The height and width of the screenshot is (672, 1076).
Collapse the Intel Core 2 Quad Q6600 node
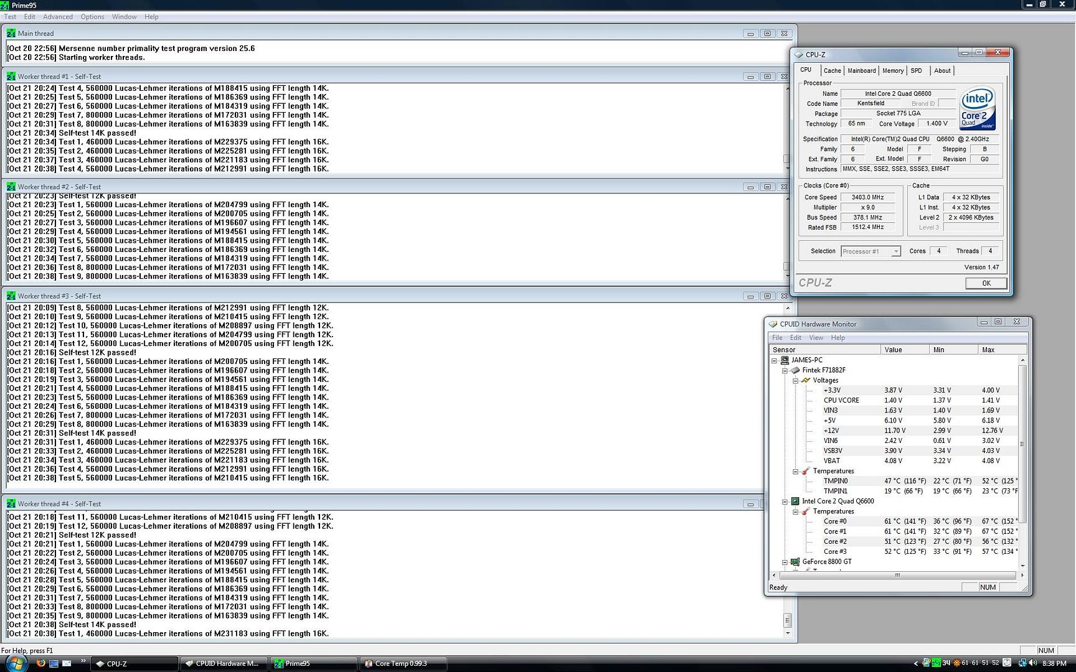pyautogui.click(x=785, y=502)
